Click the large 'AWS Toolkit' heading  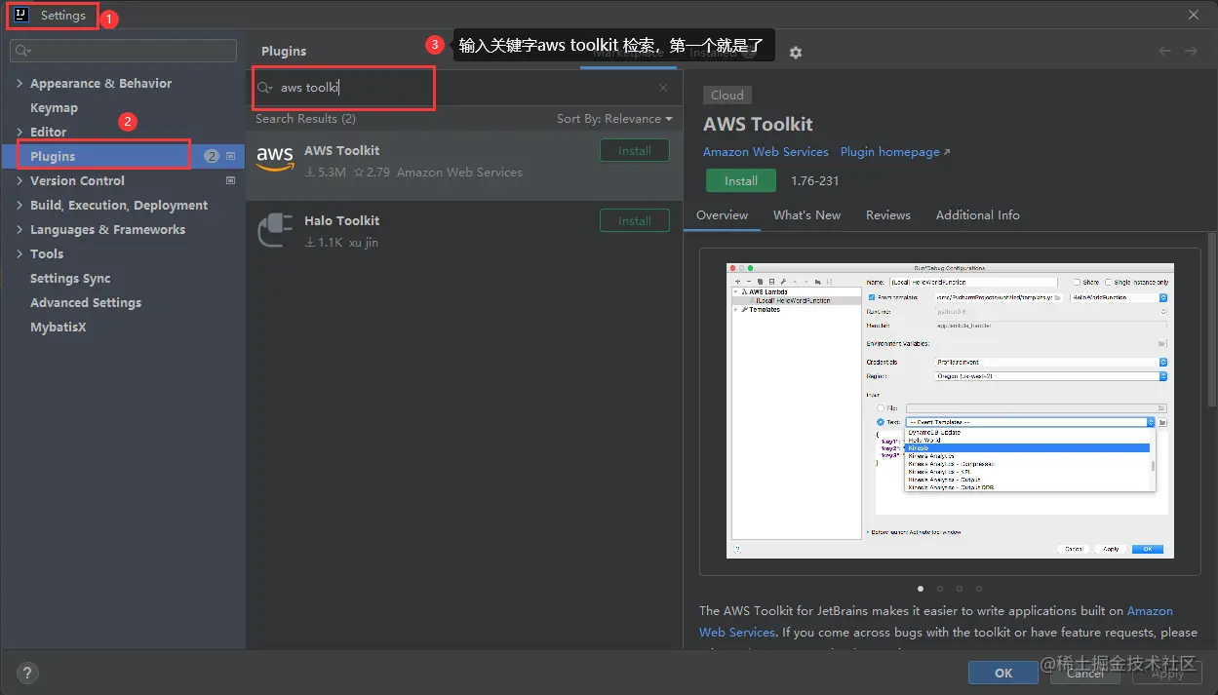pos(758,125)
